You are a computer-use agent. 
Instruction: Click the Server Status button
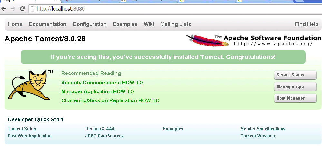pyautogui.click(x=295, y=75)
